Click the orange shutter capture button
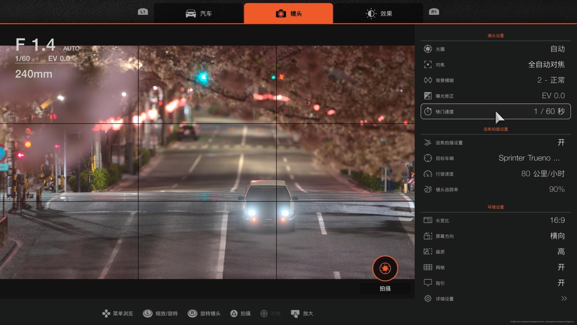 point(385,268)
